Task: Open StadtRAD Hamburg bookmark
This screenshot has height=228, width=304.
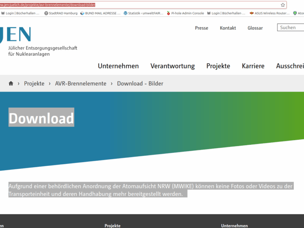Action: (61, 13)
